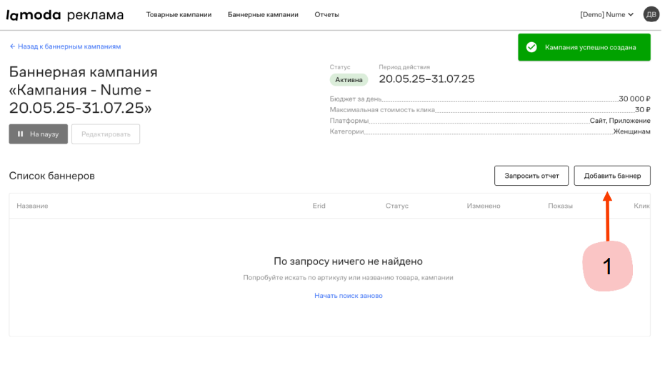The height and width of the screenshot is (365, 665).
Task: Click the Статус table column header
Action: [x=397, y=206]
